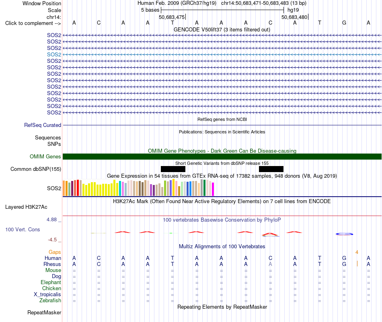
Task: Click the orange gap count 4 marker
Action: pyautogui.click(x=357, y=252)
